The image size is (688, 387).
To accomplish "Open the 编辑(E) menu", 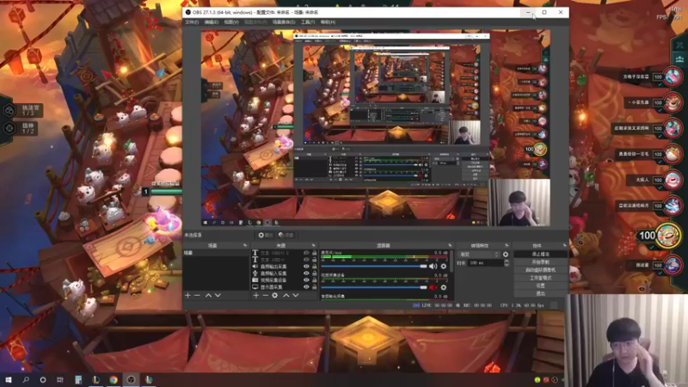I will click(211, 22).
